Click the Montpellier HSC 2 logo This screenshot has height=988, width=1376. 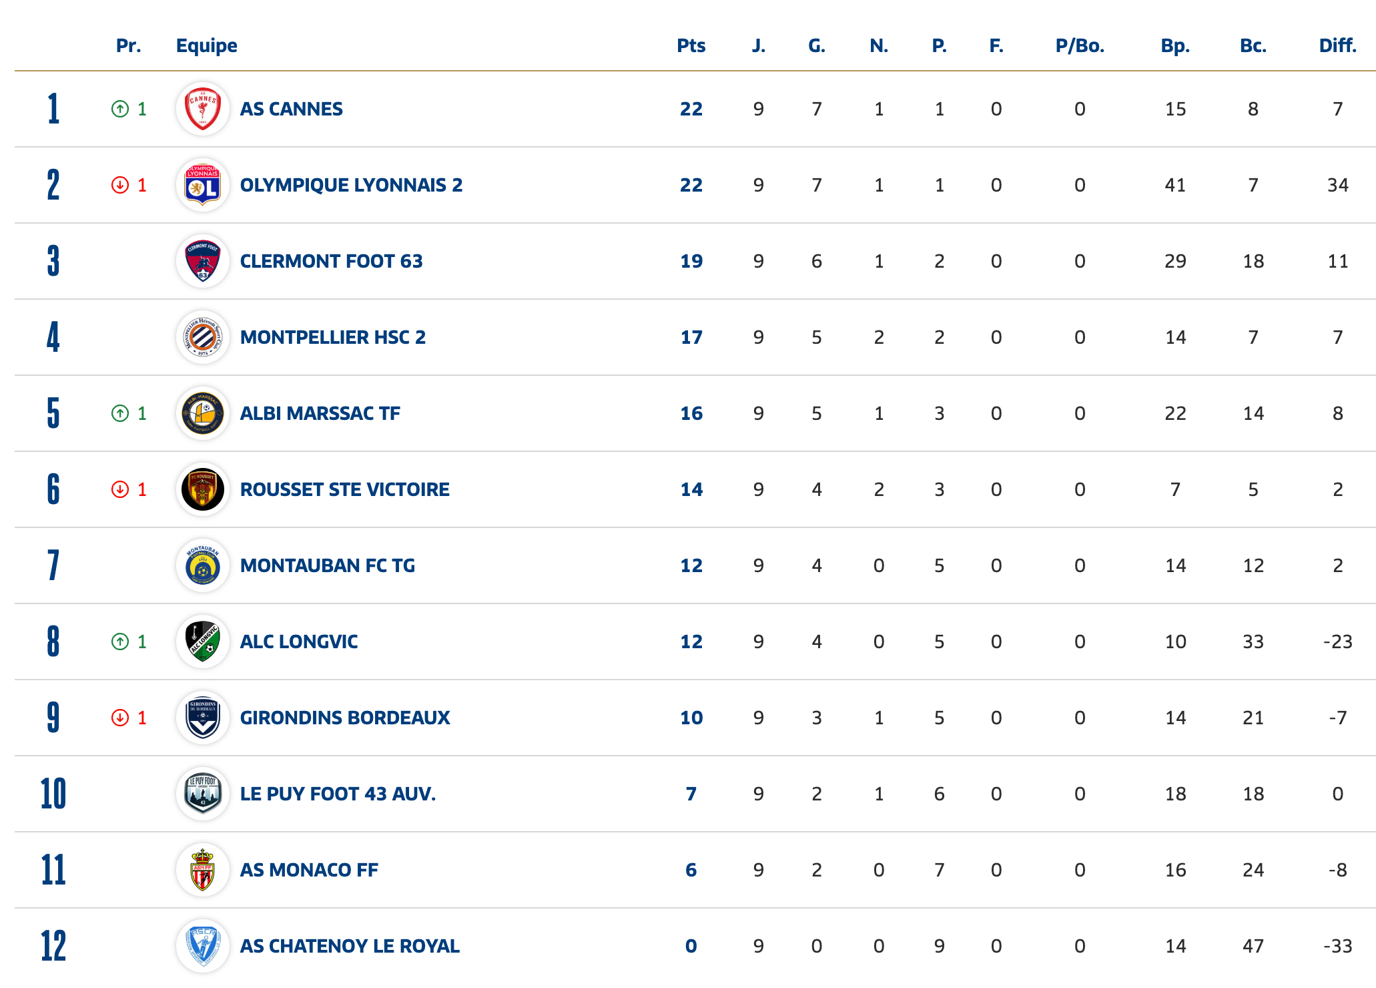203,337
